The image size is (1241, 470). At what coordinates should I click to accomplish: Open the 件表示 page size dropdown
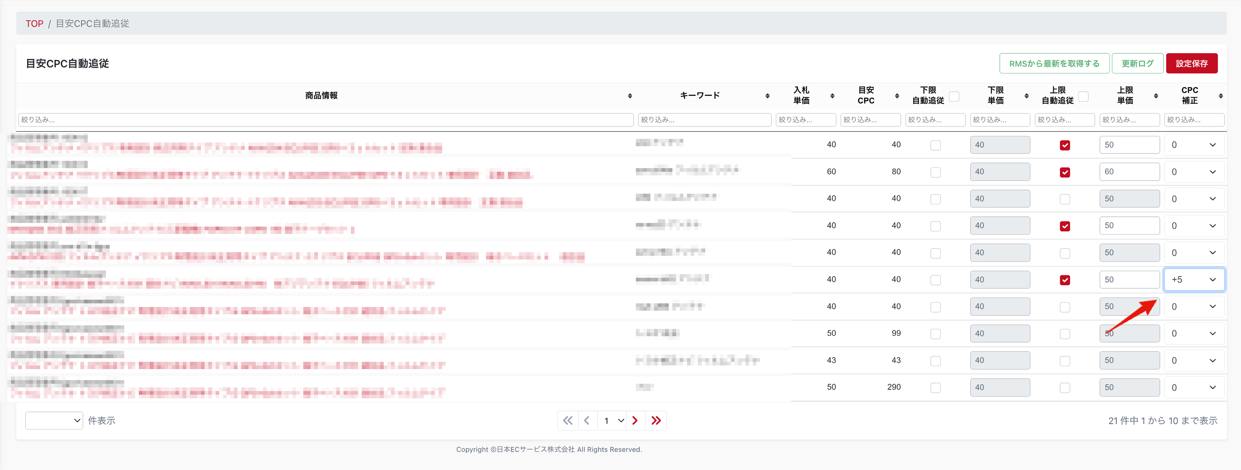(54, 420)
